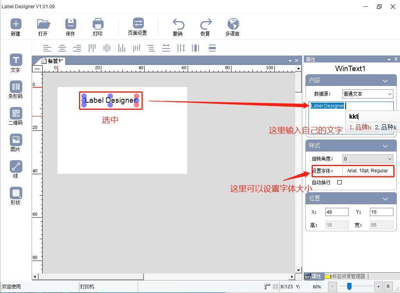The width and height of the screenshot is (400, 293).
Task: Zoom out with the minus button
Action: 332,287
